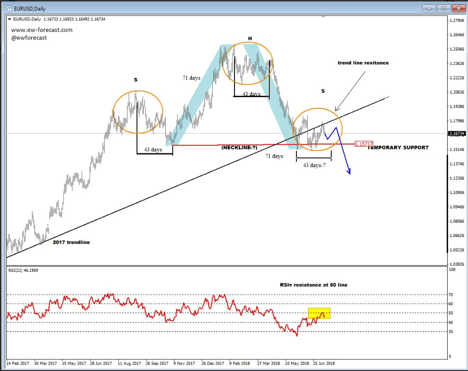Select the H head pattern label

tap(250, 38)
